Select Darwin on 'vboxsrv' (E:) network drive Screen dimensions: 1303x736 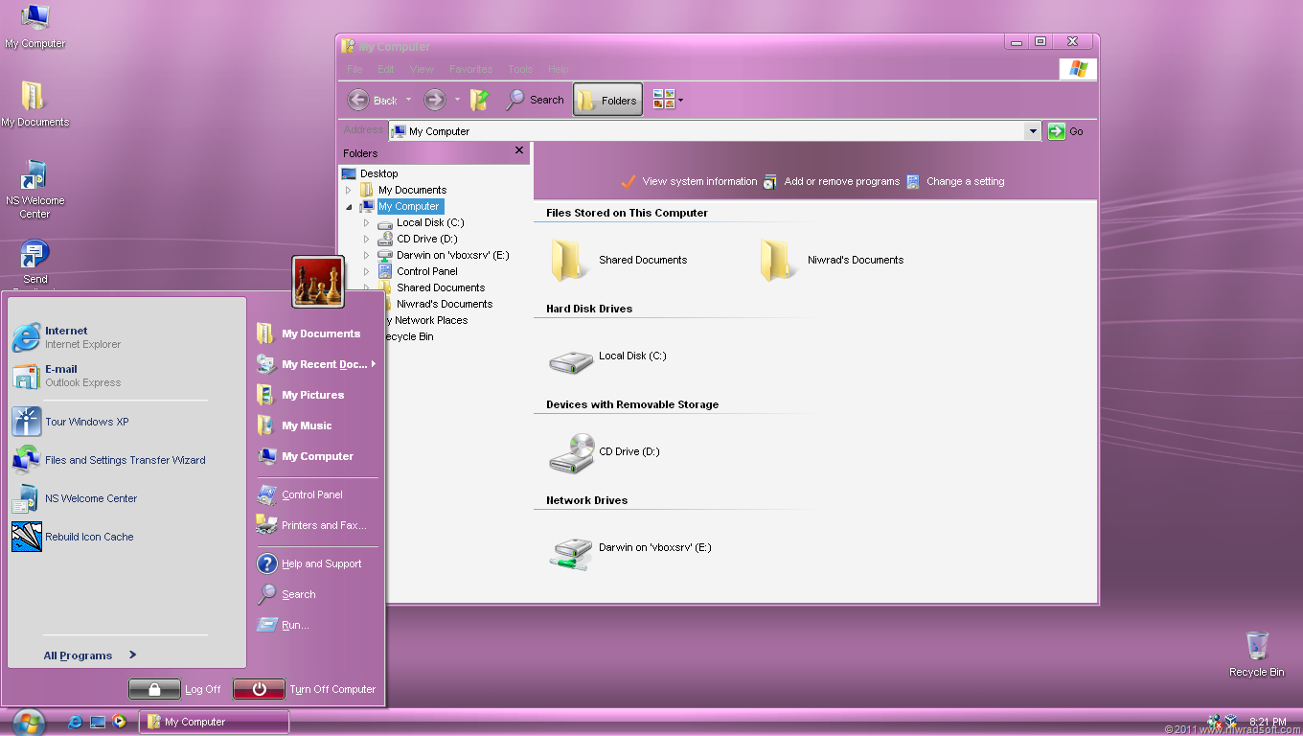pos(571,552)
